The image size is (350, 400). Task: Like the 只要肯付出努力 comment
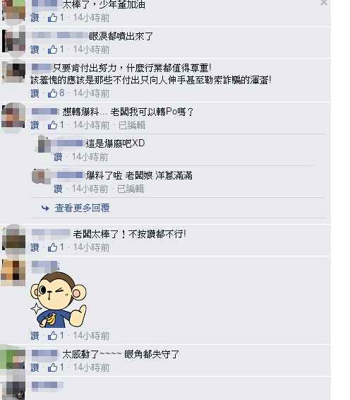coord(35,93)
